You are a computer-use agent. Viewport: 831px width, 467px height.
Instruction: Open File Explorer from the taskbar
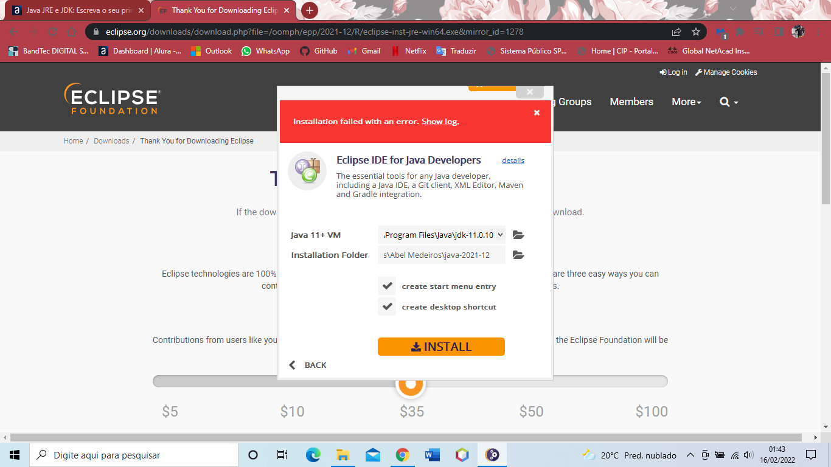342,455
